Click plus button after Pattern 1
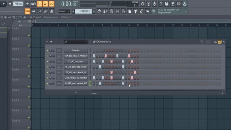 click(94, 11)
